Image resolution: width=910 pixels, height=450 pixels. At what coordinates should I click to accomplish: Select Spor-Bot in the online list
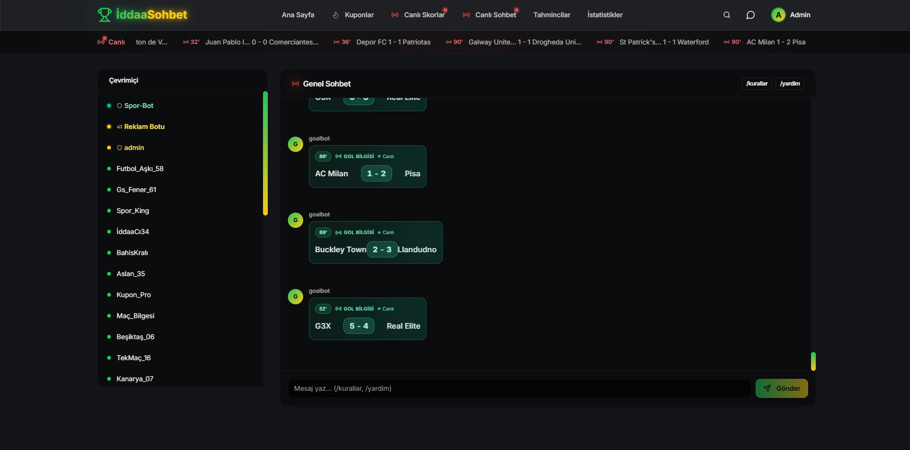click(x=138, y=106)
